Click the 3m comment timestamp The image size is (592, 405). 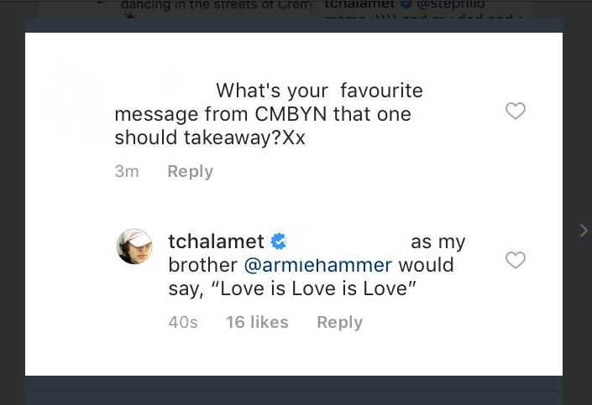pyautogui.click(x=127, y=171)
